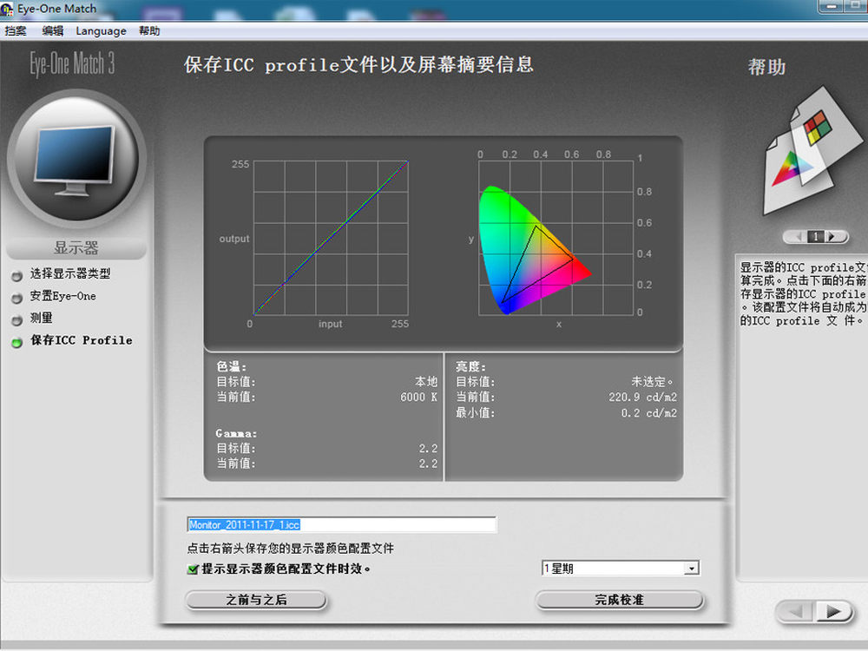The image size is (868, 651).
Task: Open the 编辑 menu
Action: [53, 31]
